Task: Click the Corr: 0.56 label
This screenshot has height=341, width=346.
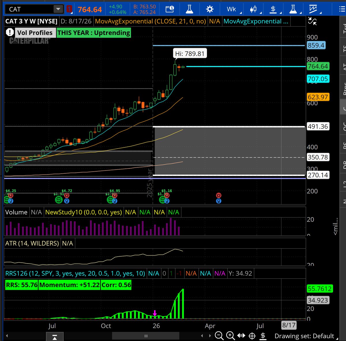Action: [x=116, y=285]
